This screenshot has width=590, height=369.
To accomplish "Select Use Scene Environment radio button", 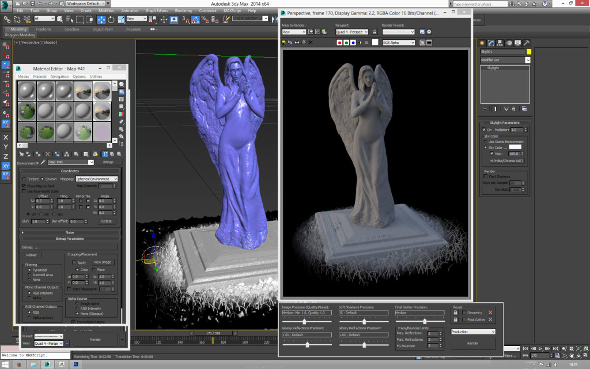I will [x=485, y=142].
